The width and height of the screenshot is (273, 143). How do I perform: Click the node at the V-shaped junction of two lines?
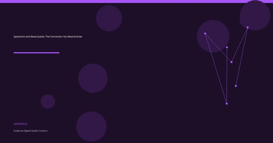coord(231,62)
